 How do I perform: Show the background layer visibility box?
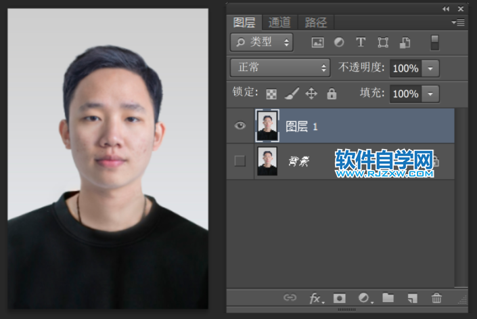[240, 161]
